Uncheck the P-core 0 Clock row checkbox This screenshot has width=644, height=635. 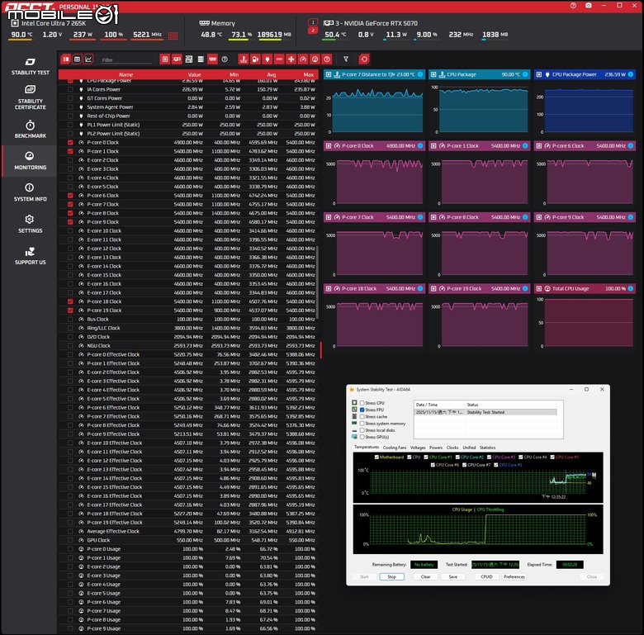point(70,142)
